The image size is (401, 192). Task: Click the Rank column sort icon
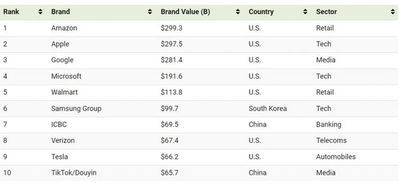(41, 12)
